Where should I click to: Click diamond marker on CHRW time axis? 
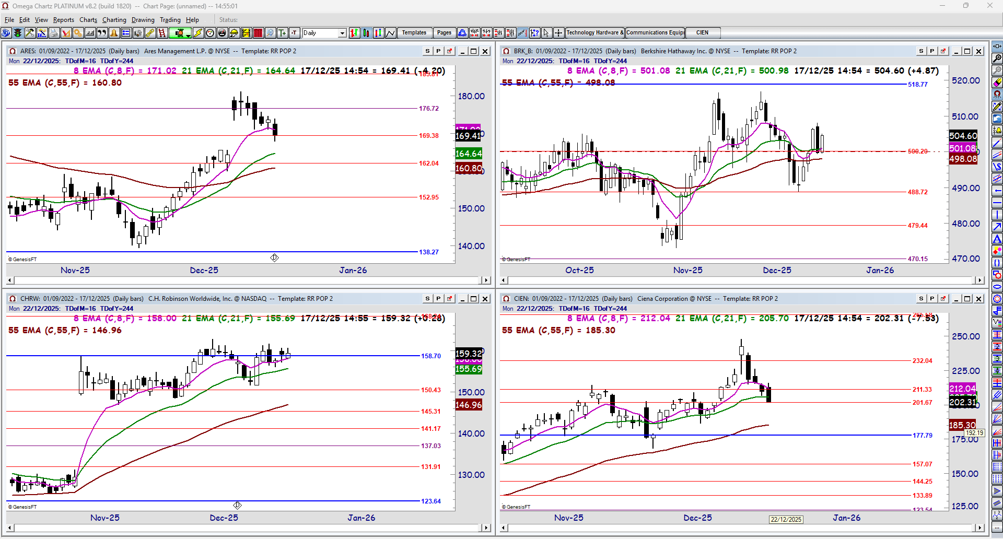(237, 506)
